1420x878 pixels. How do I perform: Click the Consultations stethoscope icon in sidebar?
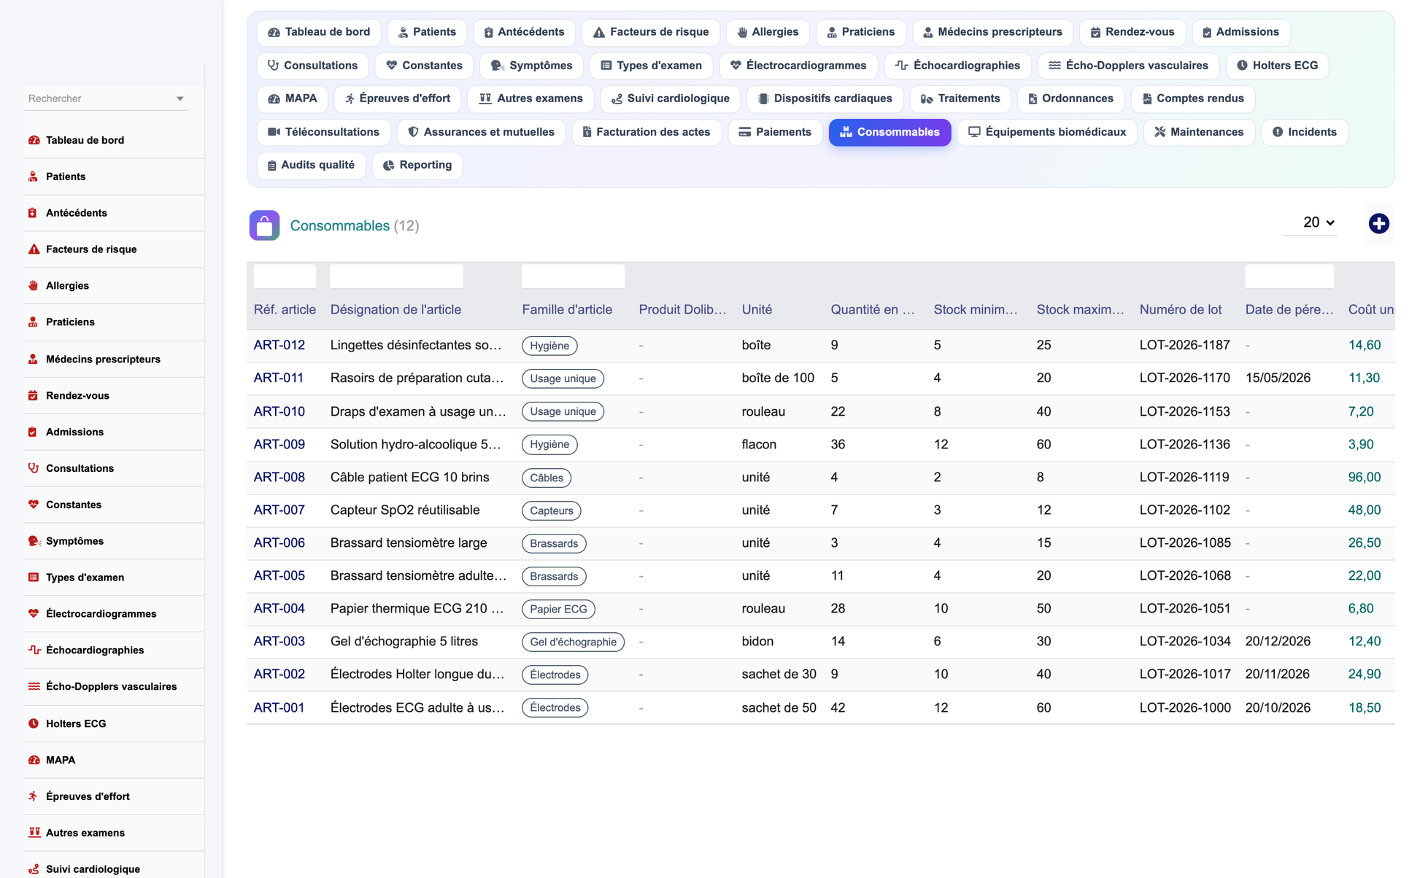click(x=34, y=468)
